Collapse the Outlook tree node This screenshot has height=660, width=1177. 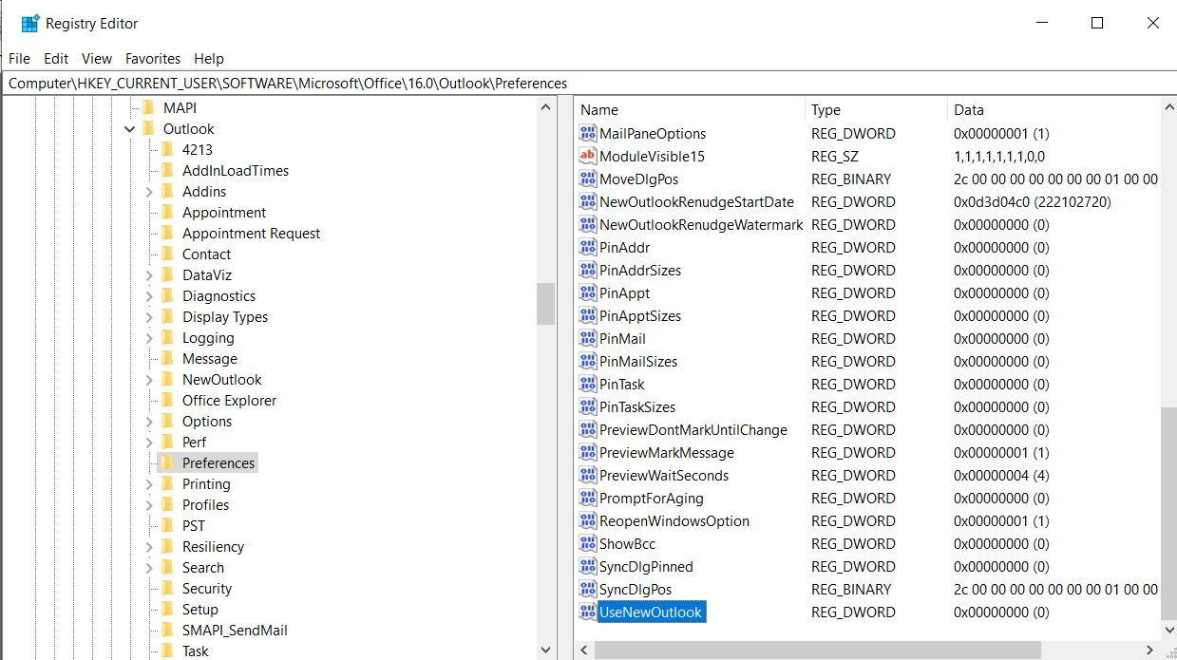pyautogui.click(x=129, y=129)
